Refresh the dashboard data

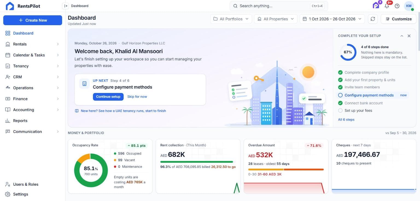pos(373,19)
